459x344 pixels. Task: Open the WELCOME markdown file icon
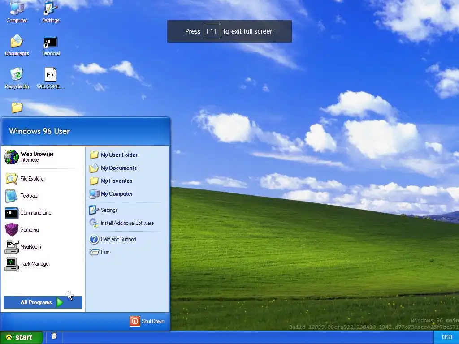click(x=50, y=78)
